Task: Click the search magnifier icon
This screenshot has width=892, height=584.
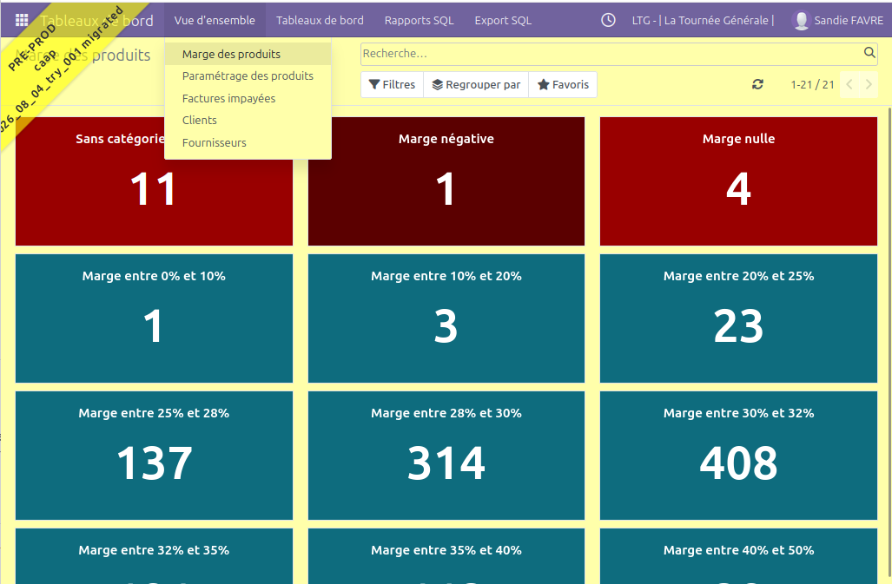Action: click(x=869, y=53)
